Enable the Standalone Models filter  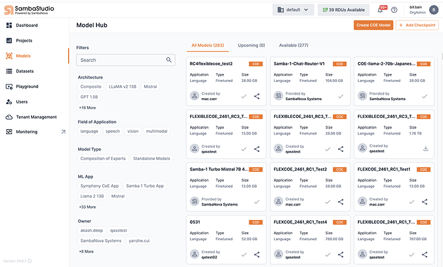[152, 158]
